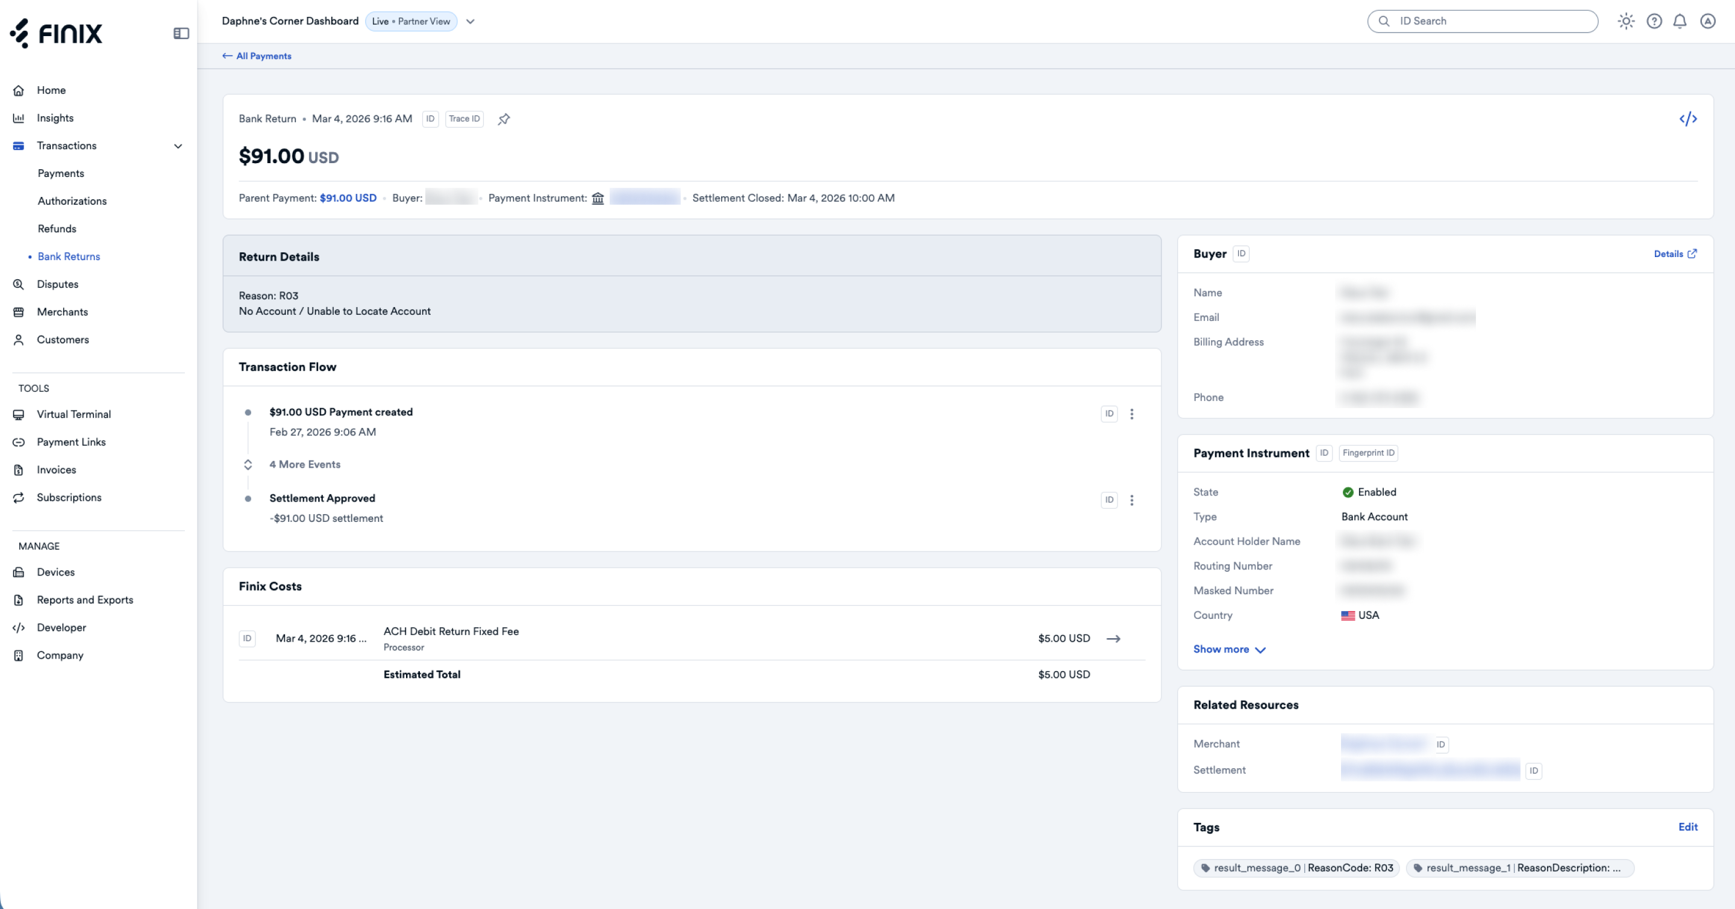Image resolution: width=1735 pixels, height=909 pixels.
Task: Copy the Fingerprint ID badge
Action: 1369,453
